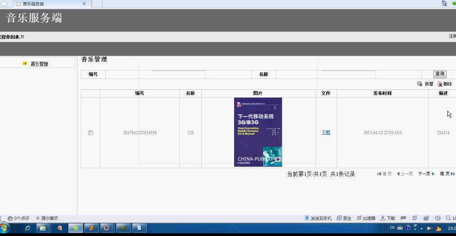Tick the checkbox for record 2015041222034336
The width and height of the screenshot is (456, 236).
coord(91,132)
